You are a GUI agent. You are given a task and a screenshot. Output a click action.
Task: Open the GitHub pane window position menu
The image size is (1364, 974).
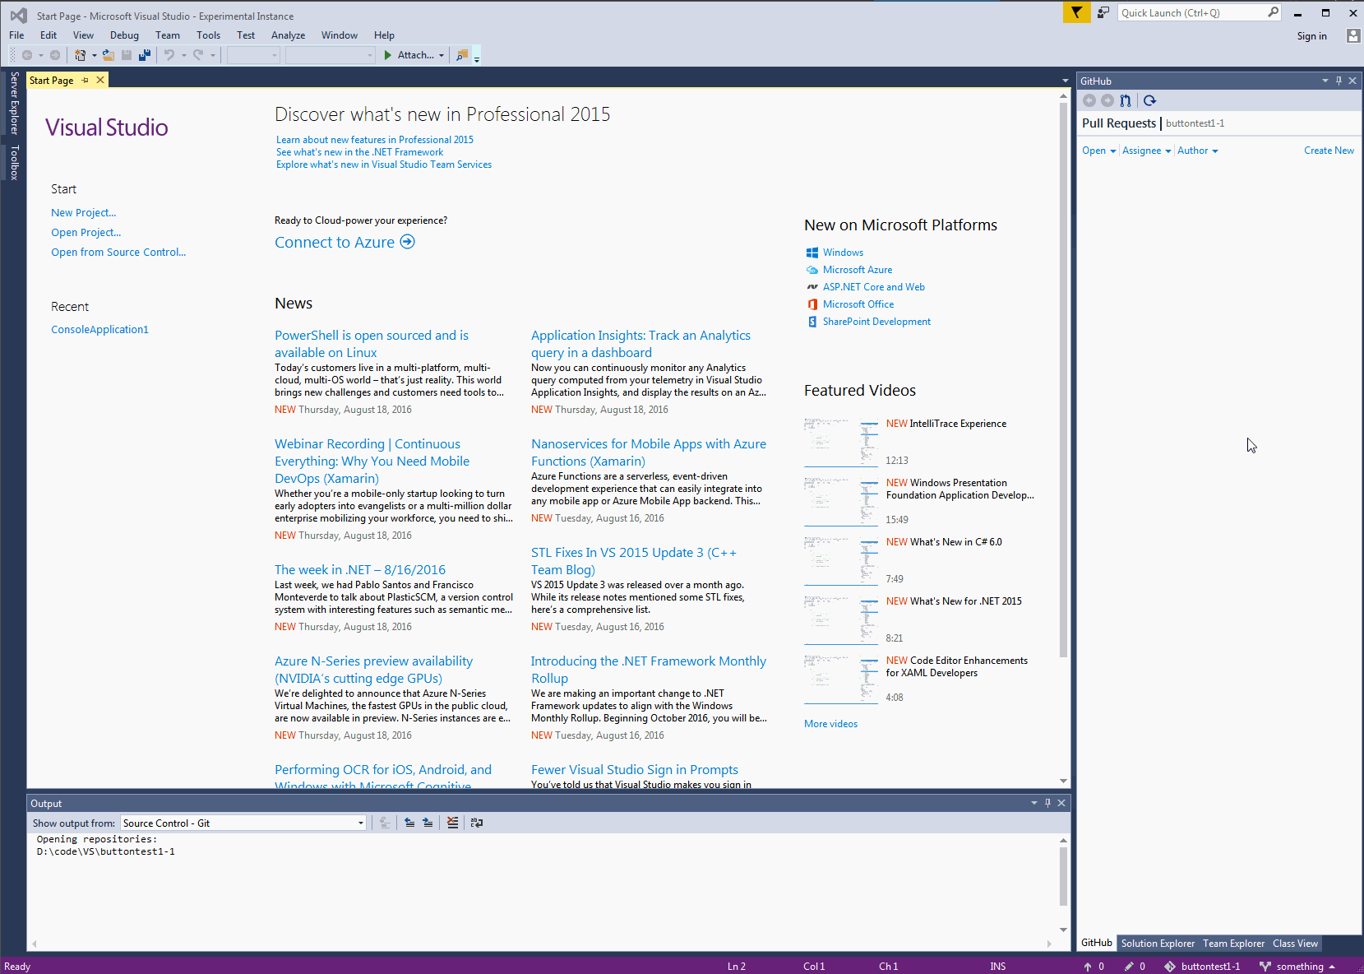click(x=1325, y=81)
